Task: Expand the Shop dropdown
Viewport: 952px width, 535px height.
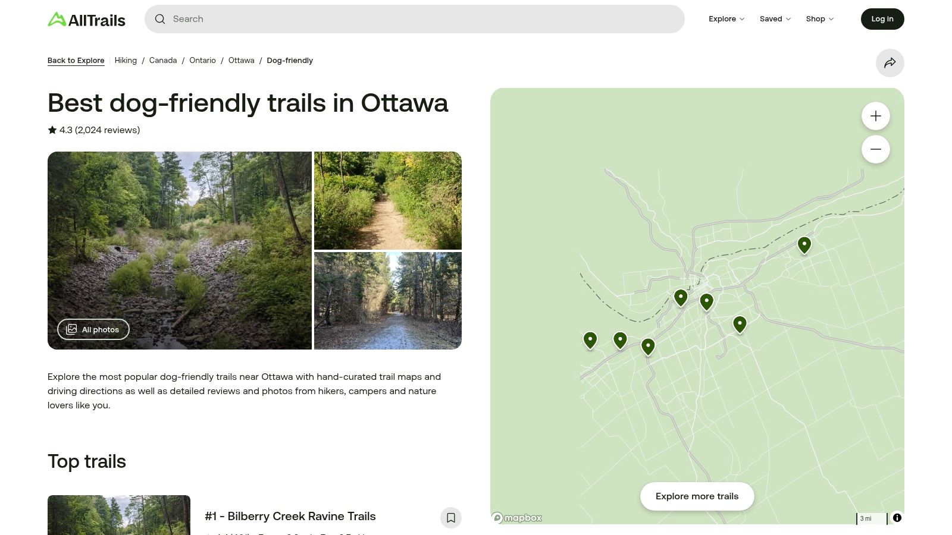Action: [x=819, y=19]
